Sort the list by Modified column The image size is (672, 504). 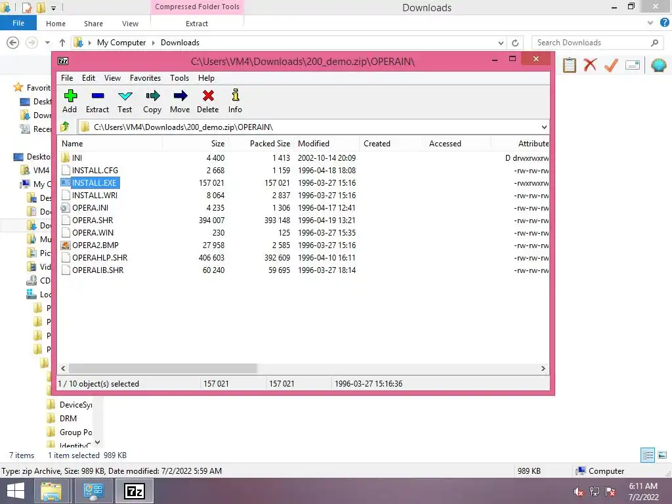tap(327, 144)
